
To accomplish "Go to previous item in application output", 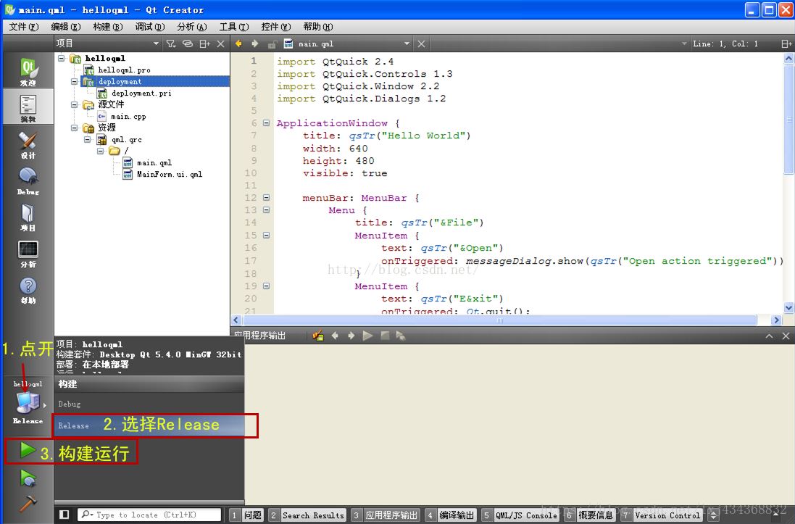I will point(335,336).
